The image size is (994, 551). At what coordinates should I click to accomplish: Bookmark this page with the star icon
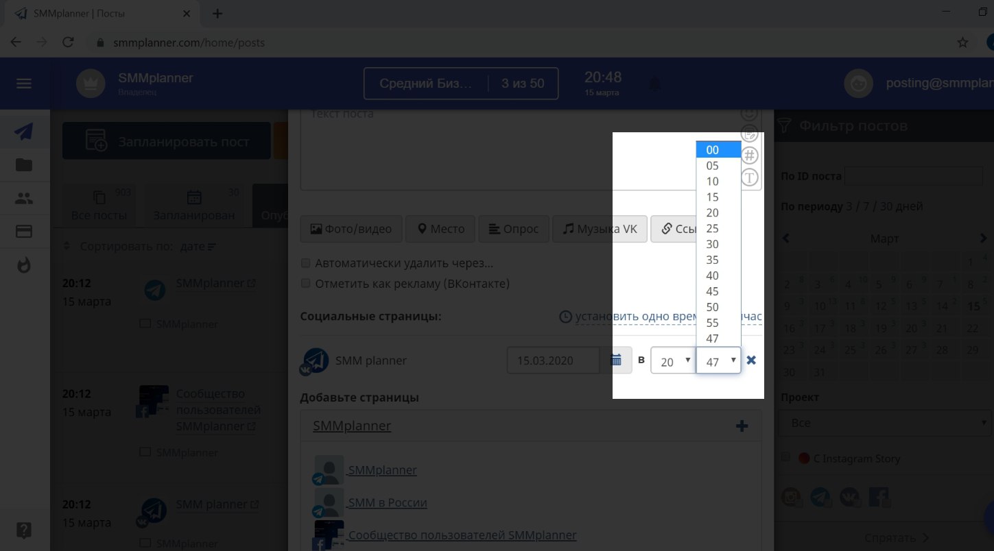pos(963,42)
